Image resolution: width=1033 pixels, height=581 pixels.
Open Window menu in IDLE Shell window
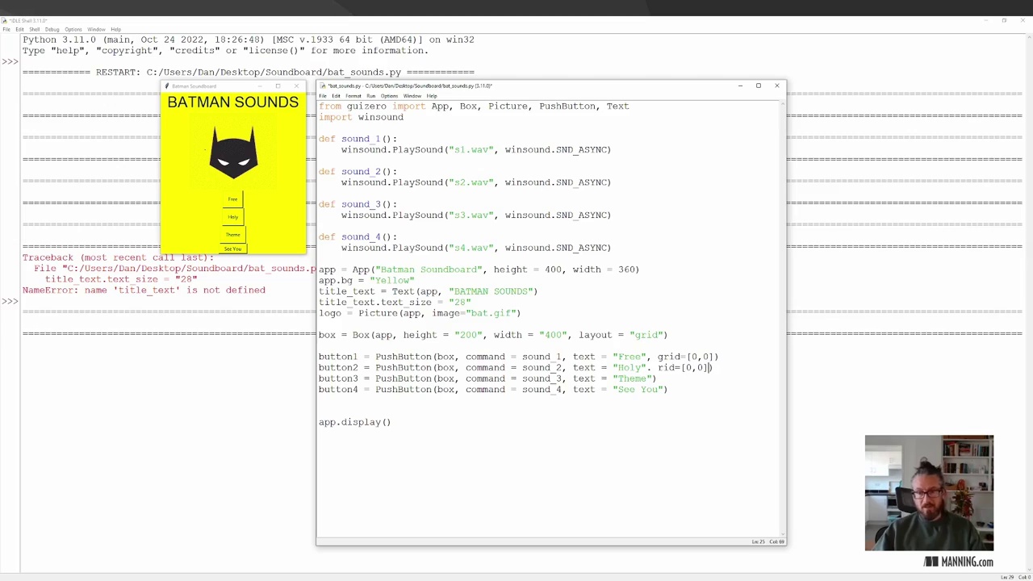(x=96, y=30)
